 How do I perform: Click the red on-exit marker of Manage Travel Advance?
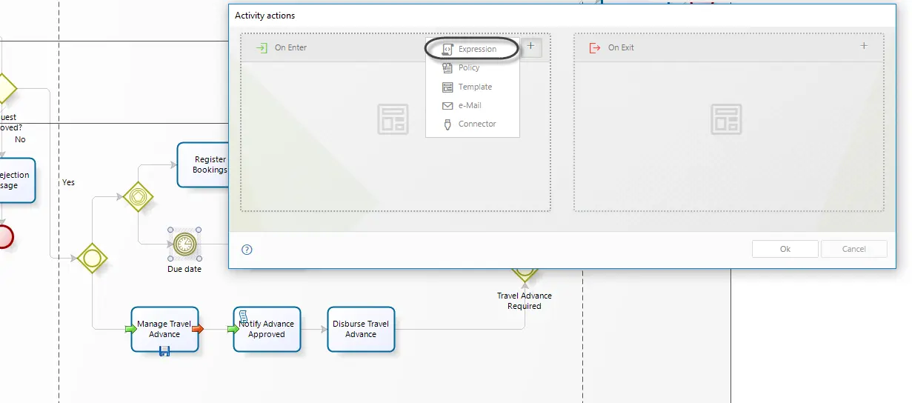[x=198, y=329]
